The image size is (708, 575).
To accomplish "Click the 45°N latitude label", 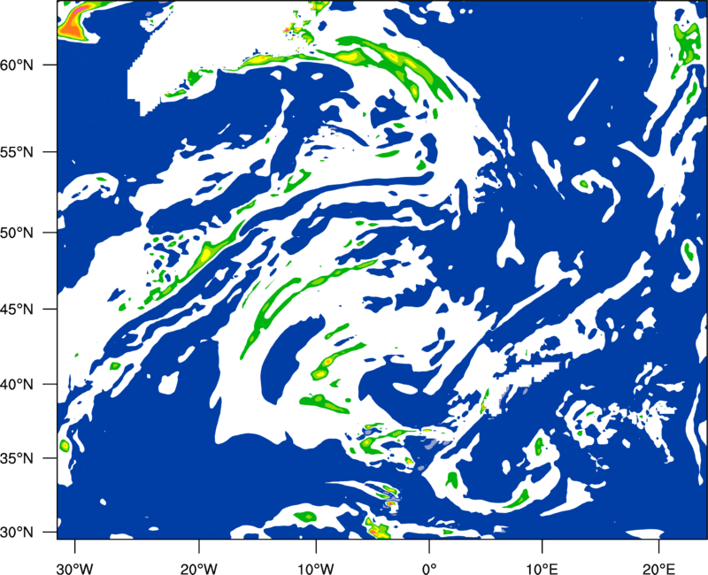I will [17, 309].
